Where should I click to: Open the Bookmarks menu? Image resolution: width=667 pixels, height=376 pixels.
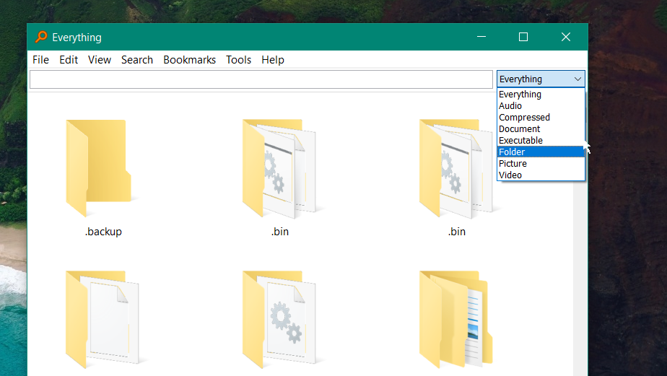coord(189,60)
